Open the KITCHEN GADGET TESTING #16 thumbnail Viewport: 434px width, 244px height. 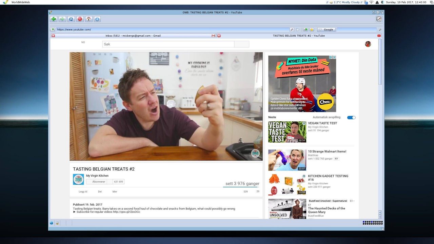tap(287, 184)
